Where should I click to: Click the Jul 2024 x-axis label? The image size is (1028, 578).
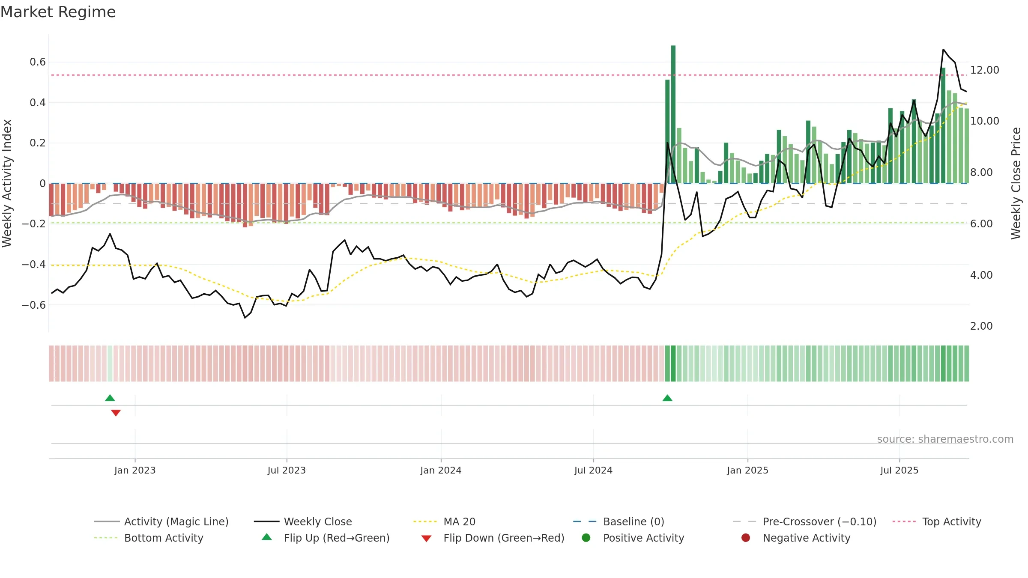(593, 470)
